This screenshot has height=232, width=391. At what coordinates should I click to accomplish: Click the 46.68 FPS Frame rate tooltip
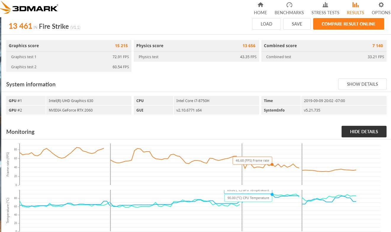tap(252, 161)
